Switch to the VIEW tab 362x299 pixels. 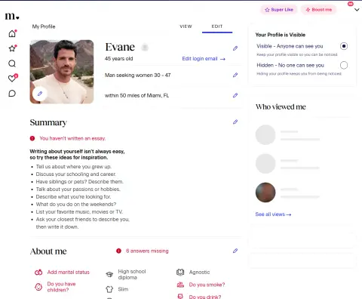tap(186, 26)
